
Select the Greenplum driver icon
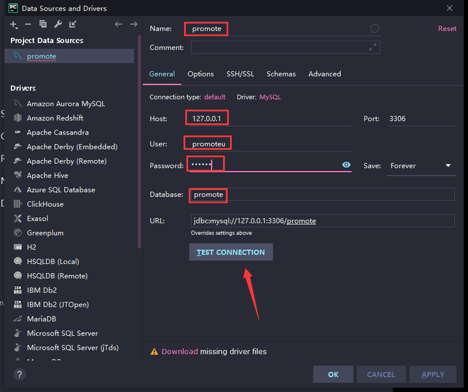[x=18, y=232]
